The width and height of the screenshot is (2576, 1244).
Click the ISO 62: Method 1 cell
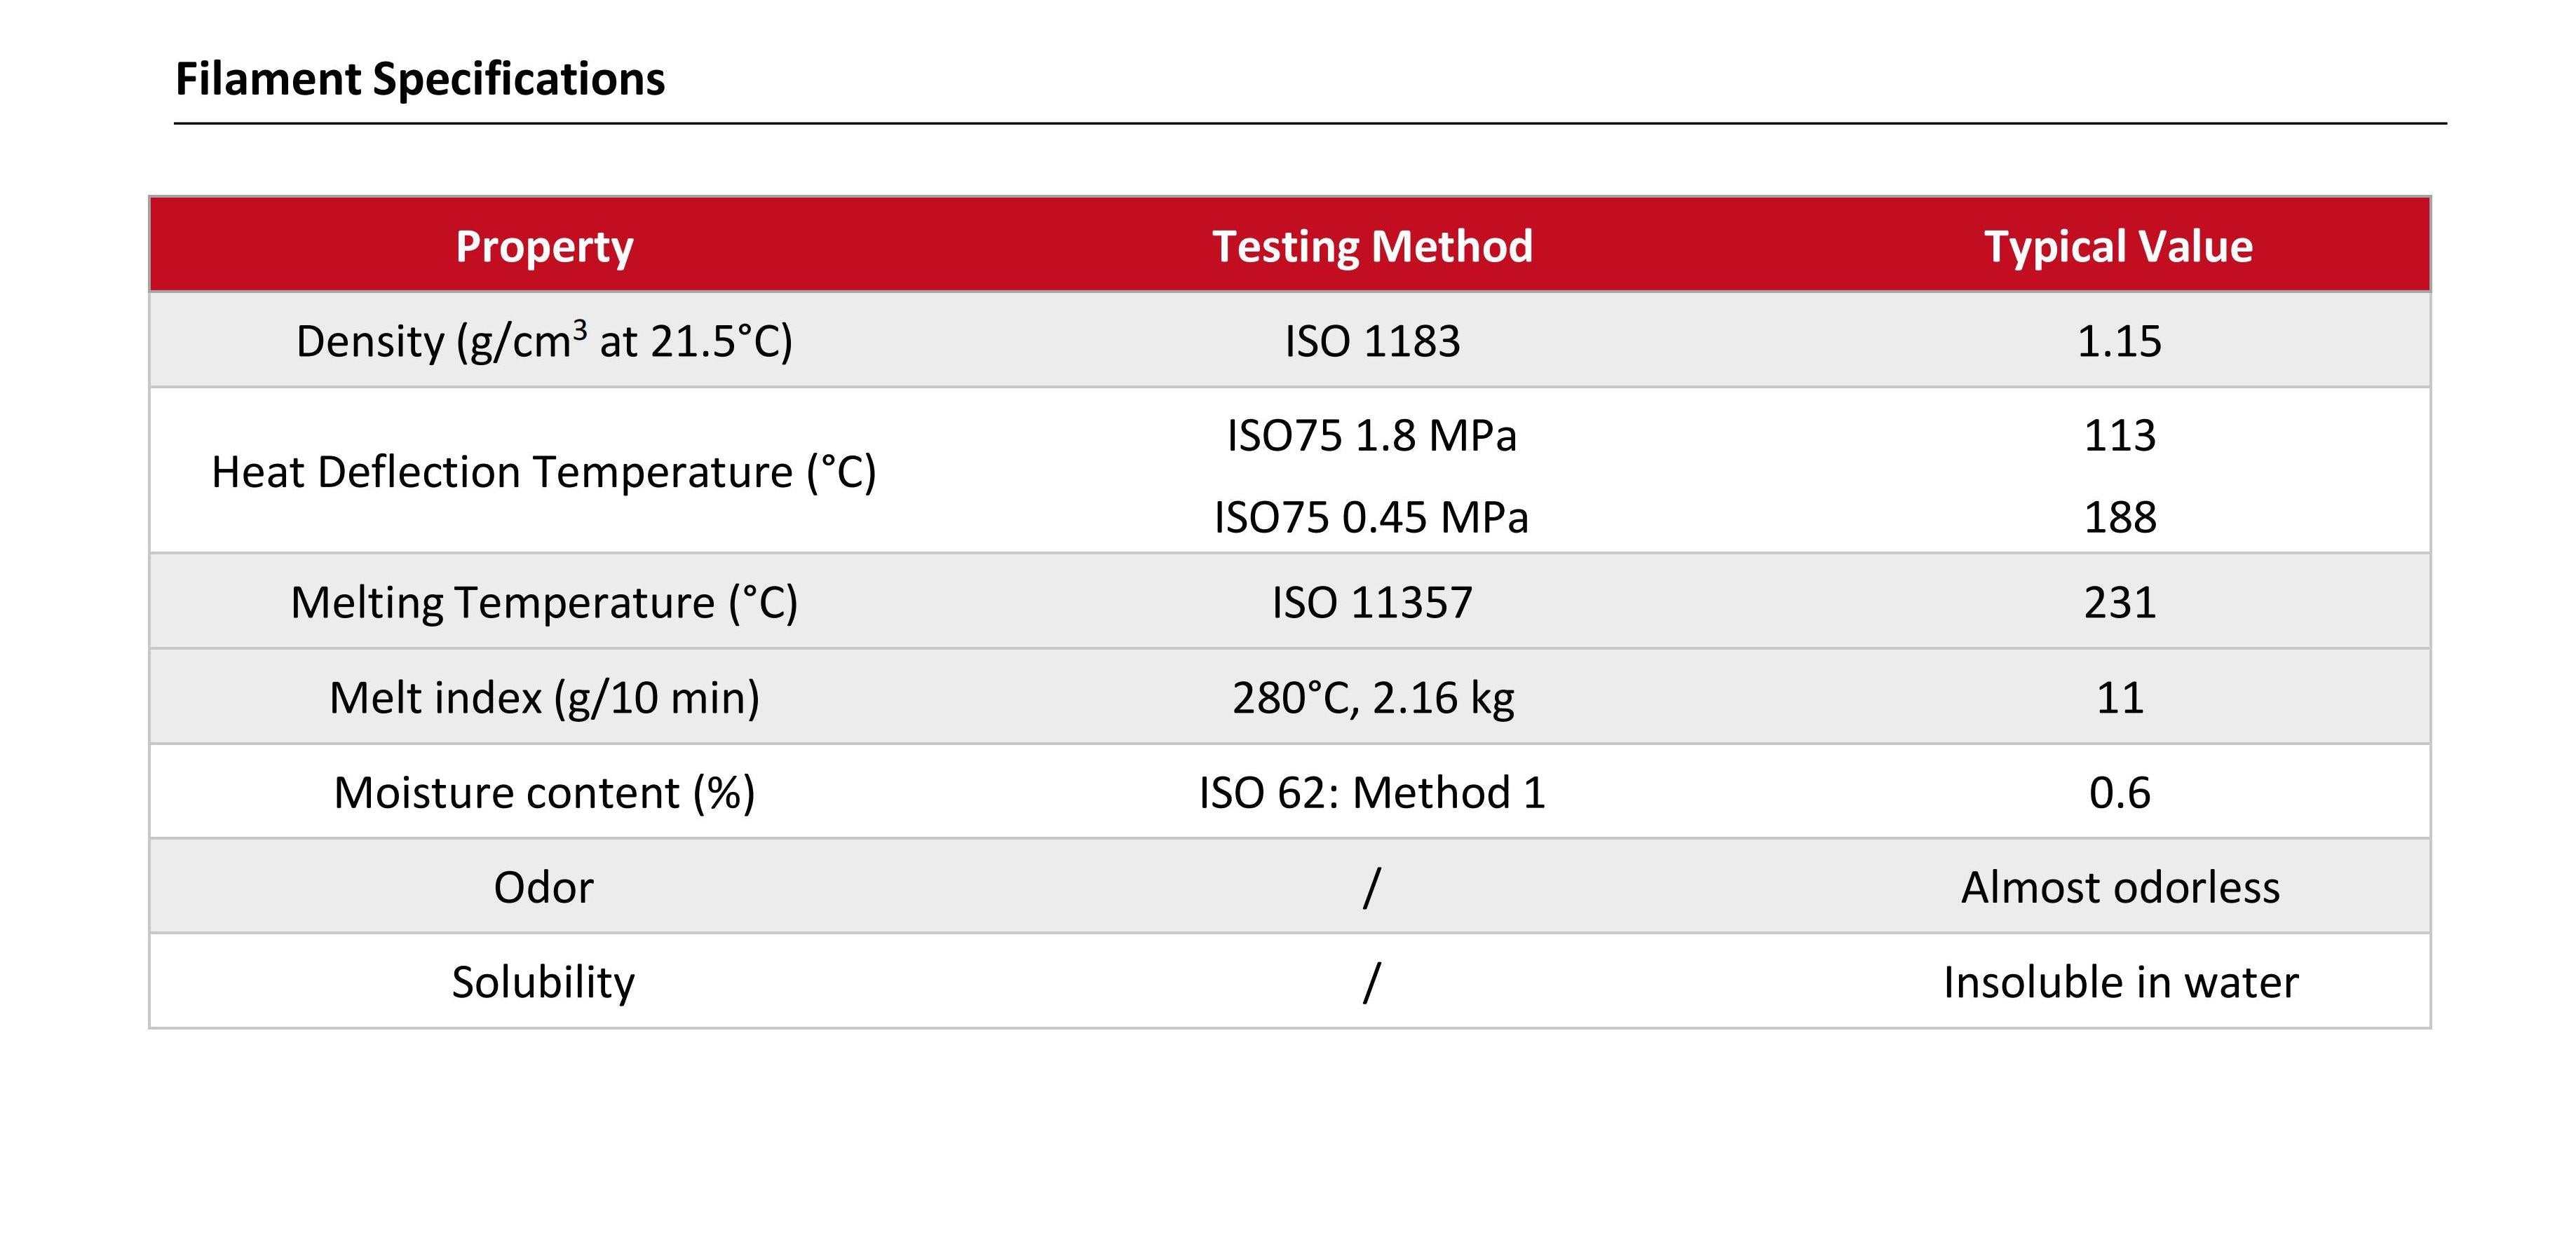coord(1372,793)
